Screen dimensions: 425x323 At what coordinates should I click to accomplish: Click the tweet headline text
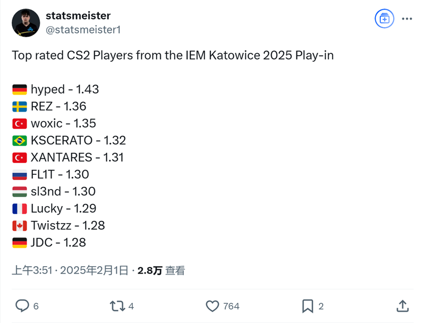click(x=173, y=55)
